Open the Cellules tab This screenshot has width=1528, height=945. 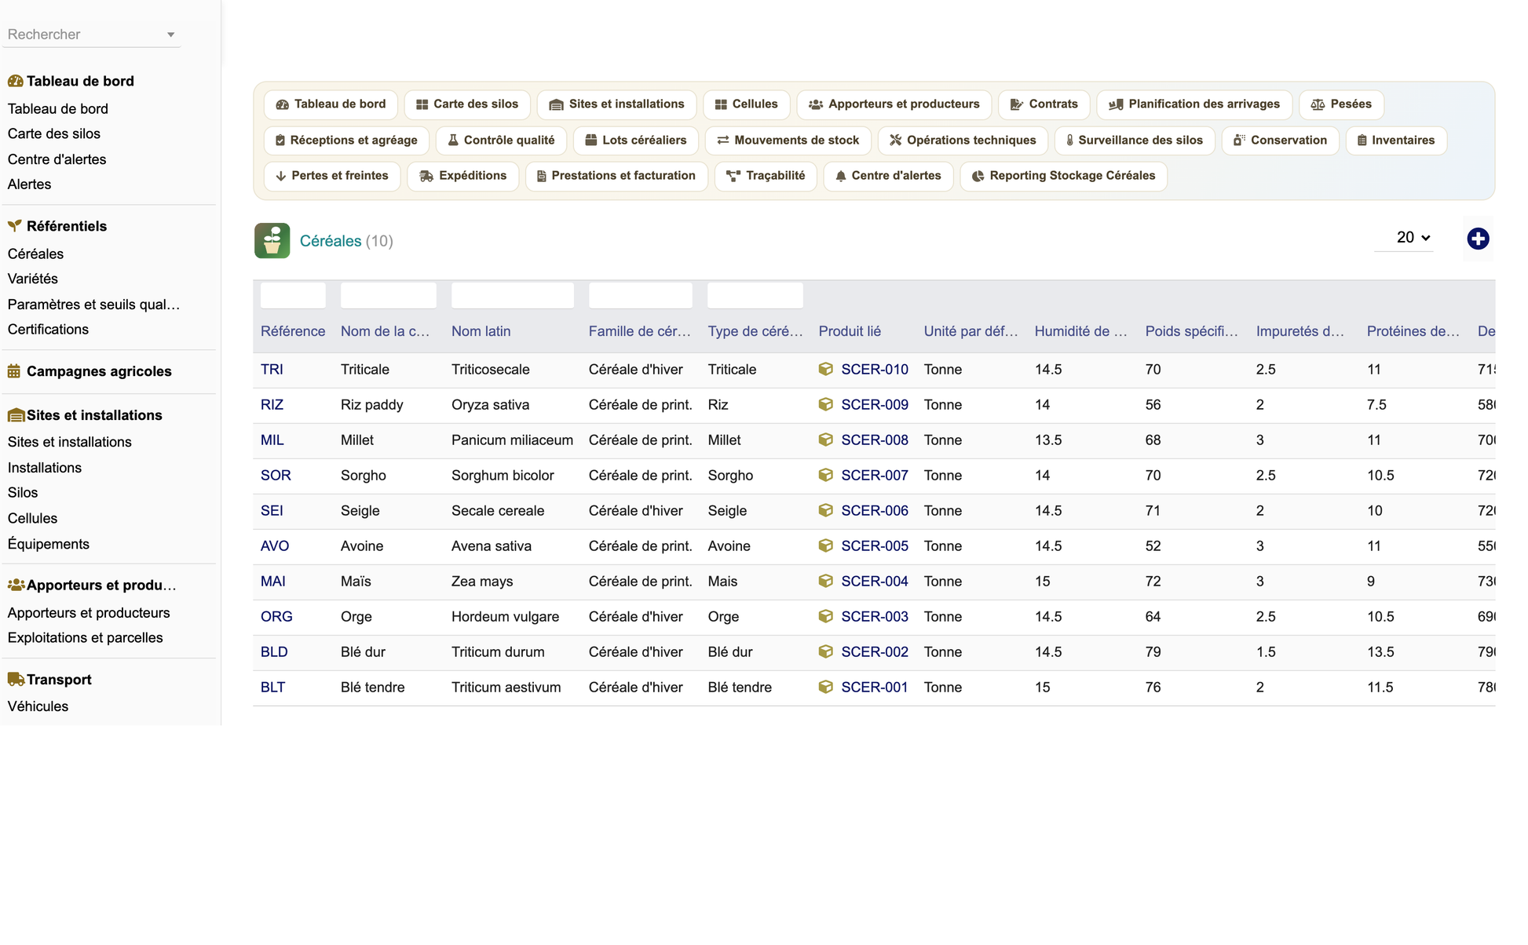click(746, 104)
